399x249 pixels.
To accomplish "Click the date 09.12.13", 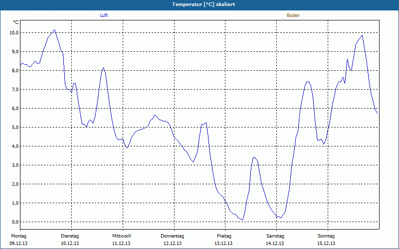I will [x=18, y=244].
